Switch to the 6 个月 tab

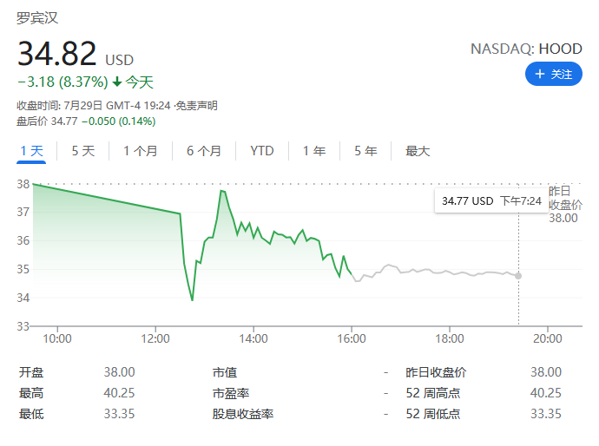point(204,151)
